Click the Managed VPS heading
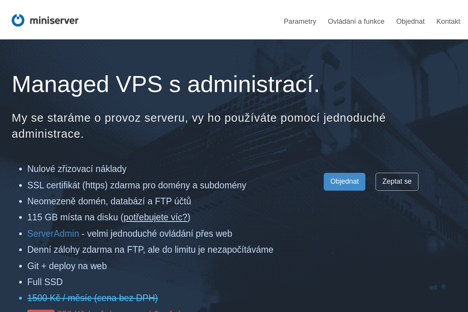This screenshot has height=312, width=468. point(165,85)
